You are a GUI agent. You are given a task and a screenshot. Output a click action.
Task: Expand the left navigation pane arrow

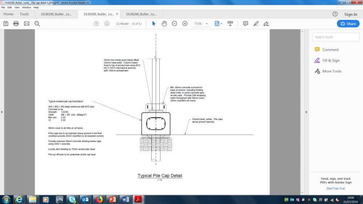(x=2, y=112)
